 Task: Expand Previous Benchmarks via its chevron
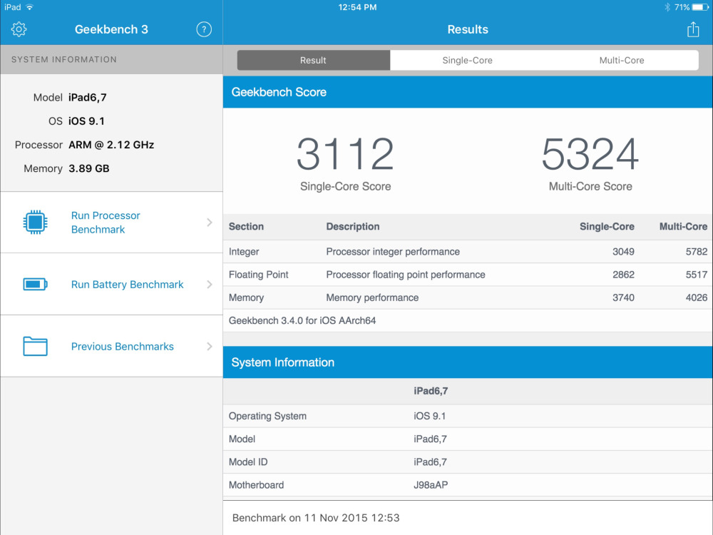pyautogui.click(x=209, y=346)
